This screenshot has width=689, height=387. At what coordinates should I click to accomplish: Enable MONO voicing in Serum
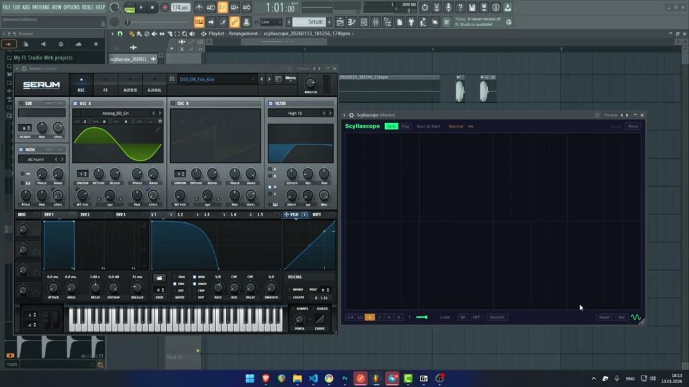[x=296, y=290]
